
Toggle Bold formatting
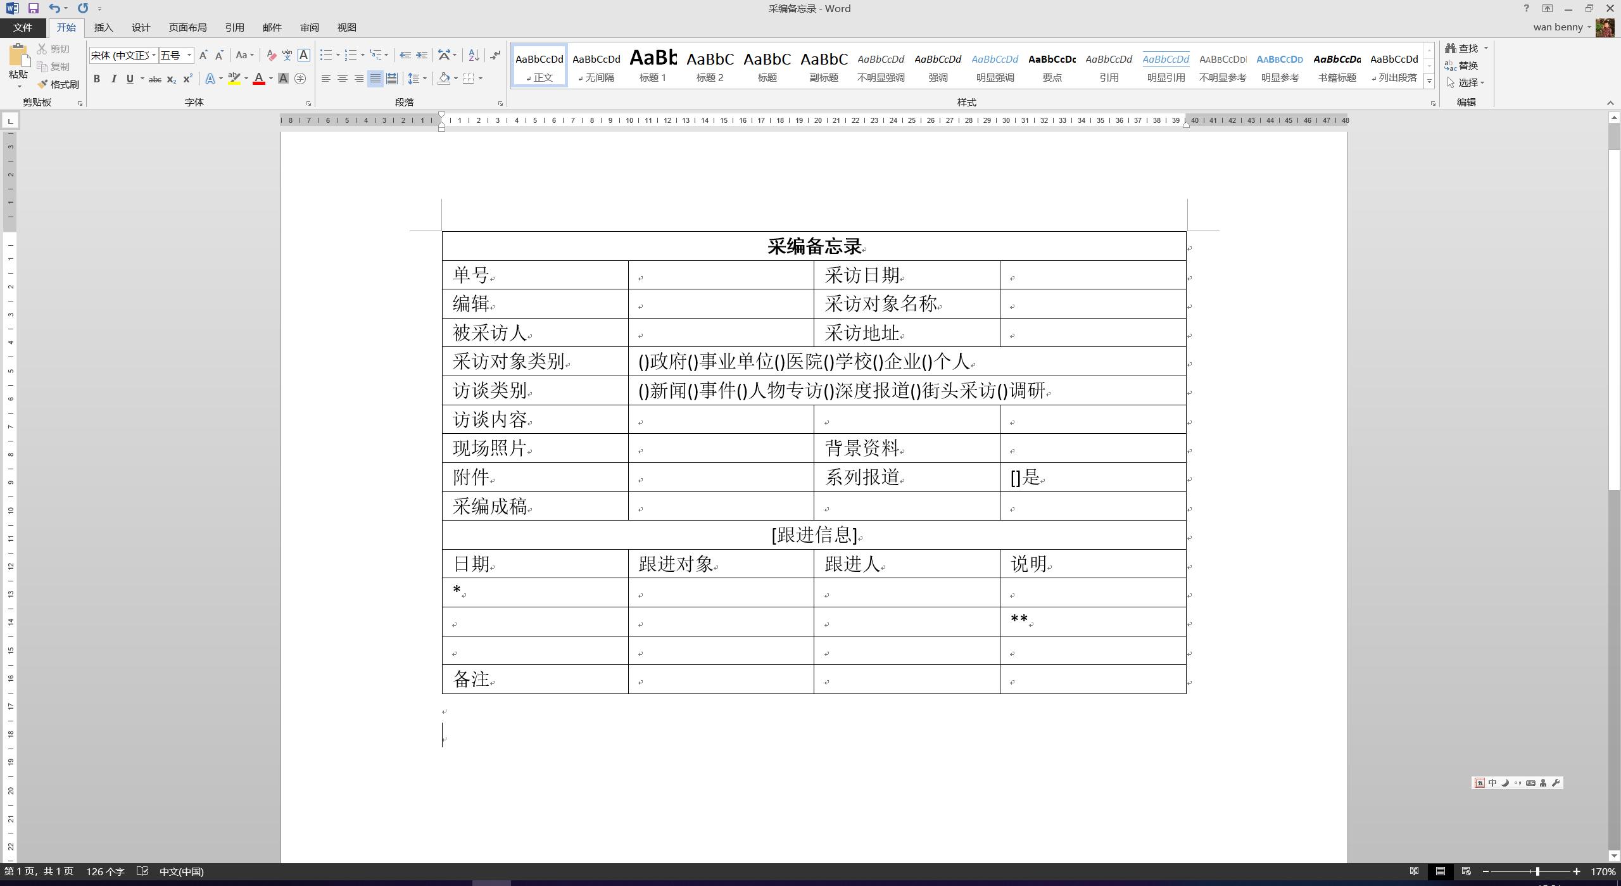coord(97,79)
